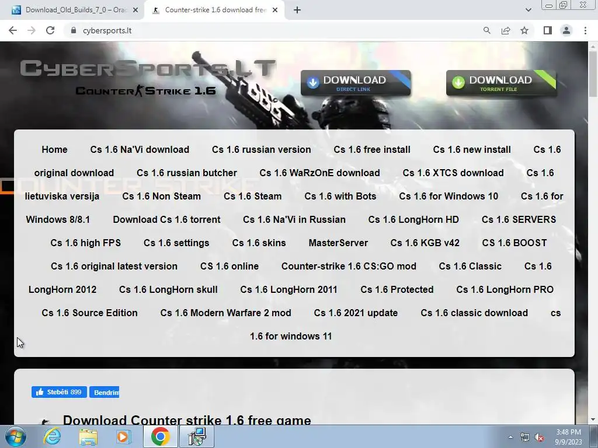Viewport: 598px width, 448px height.
Task: Open Cs 1.6 classic download link
Action: [x=474, y=313]
